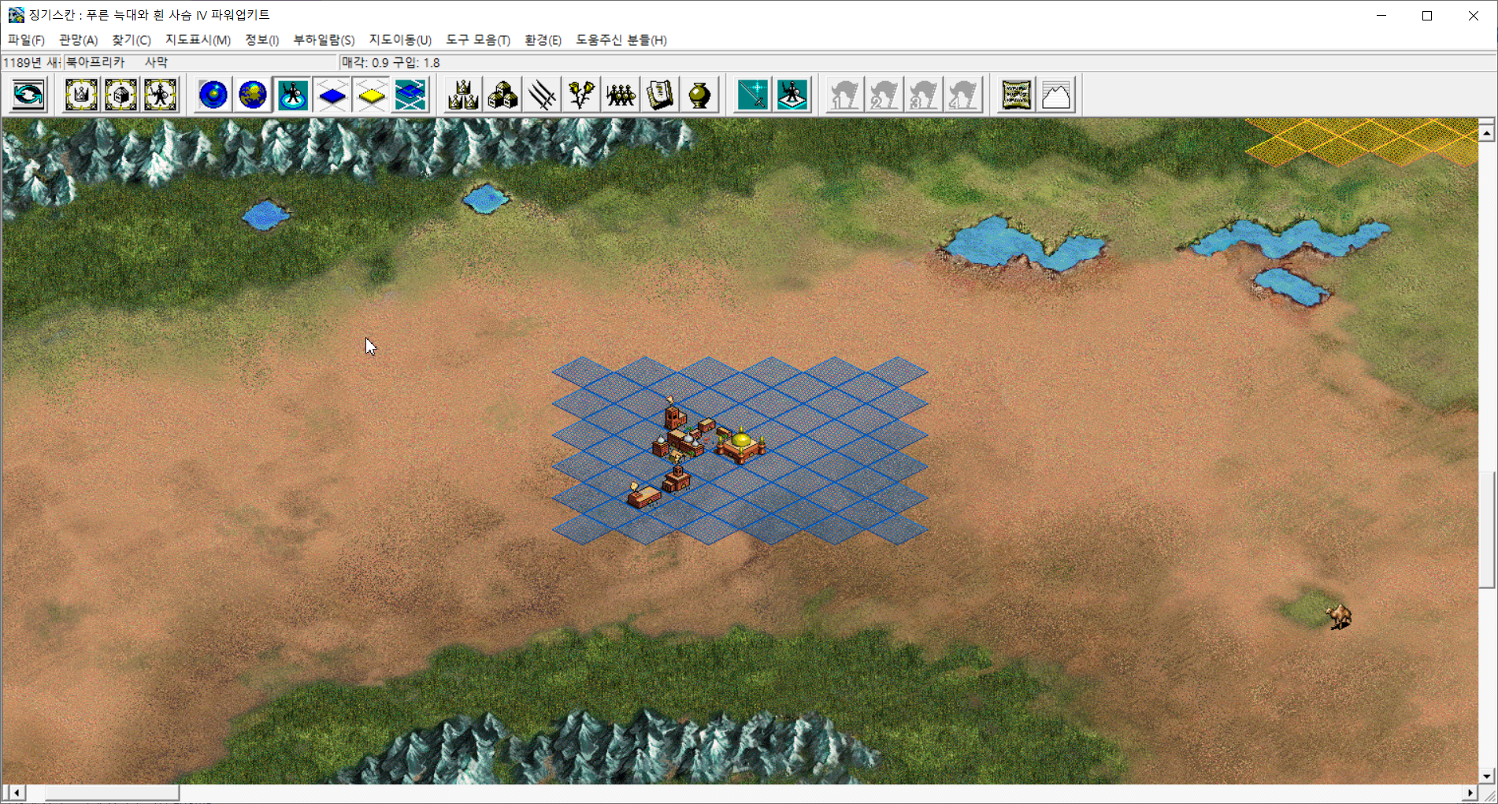
Task: Click the three crowns toolbar icon
Action: click(x=463, y=95)
